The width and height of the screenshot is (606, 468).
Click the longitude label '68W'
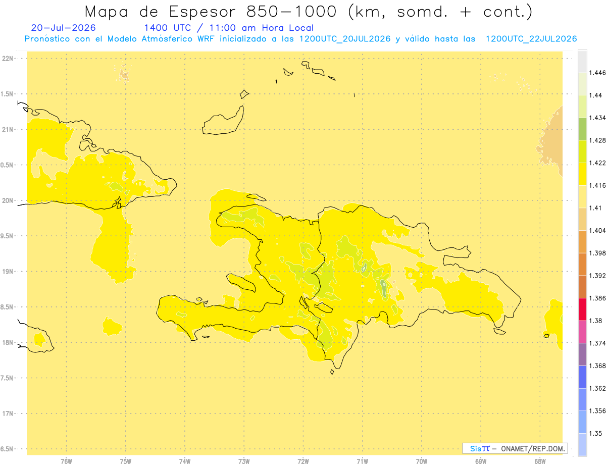540,461
